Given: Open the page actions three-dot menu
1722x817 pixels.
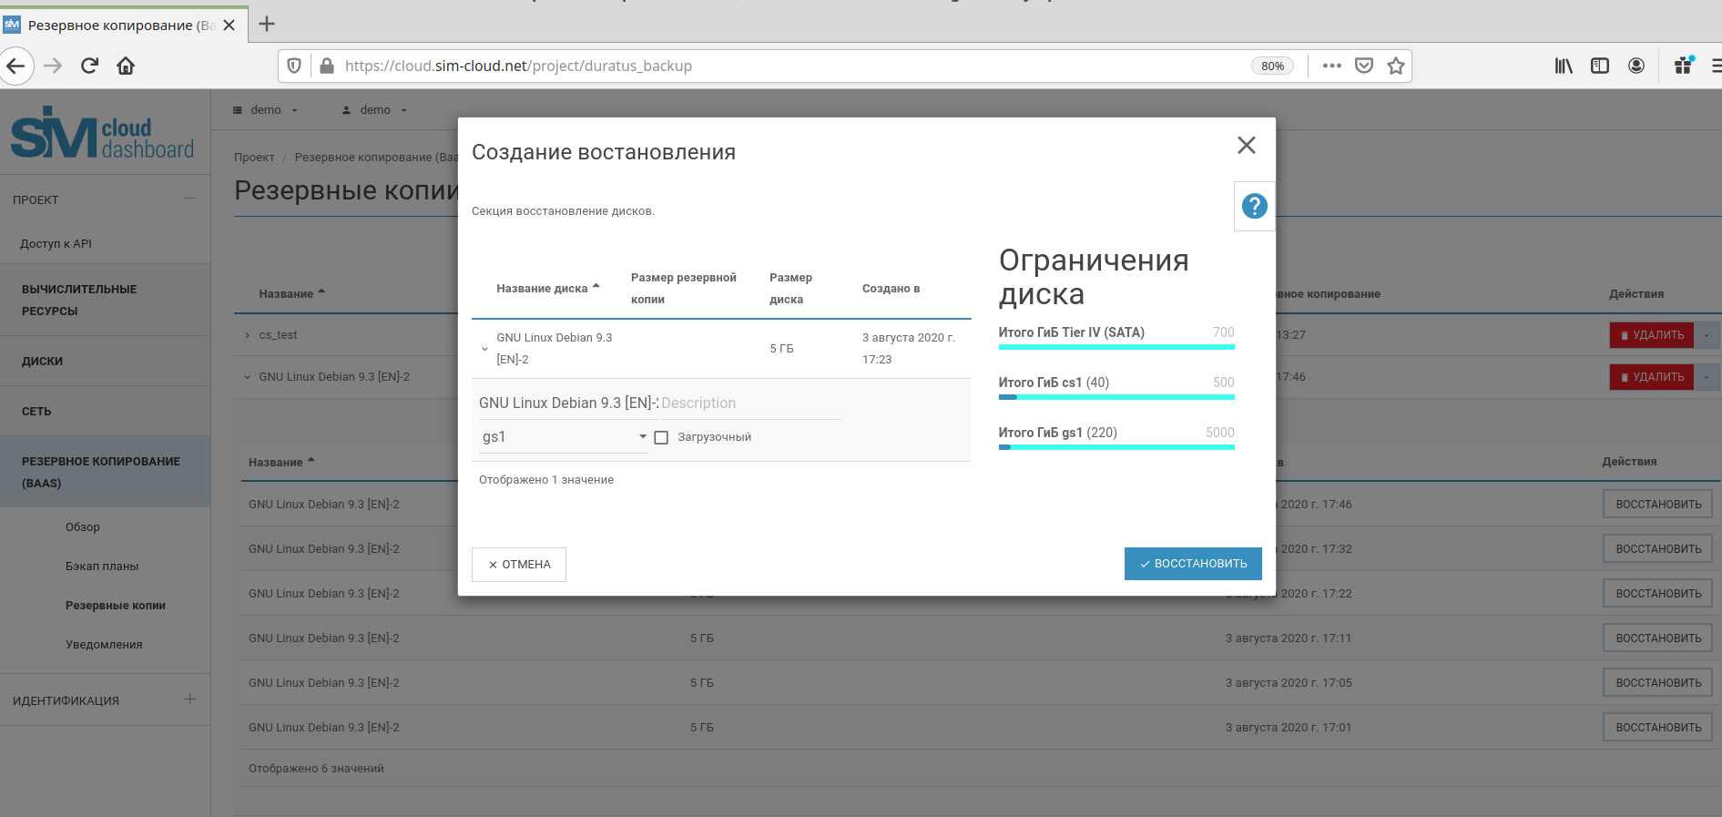Looking at the screenshot, I should [x=1331, y=66].
